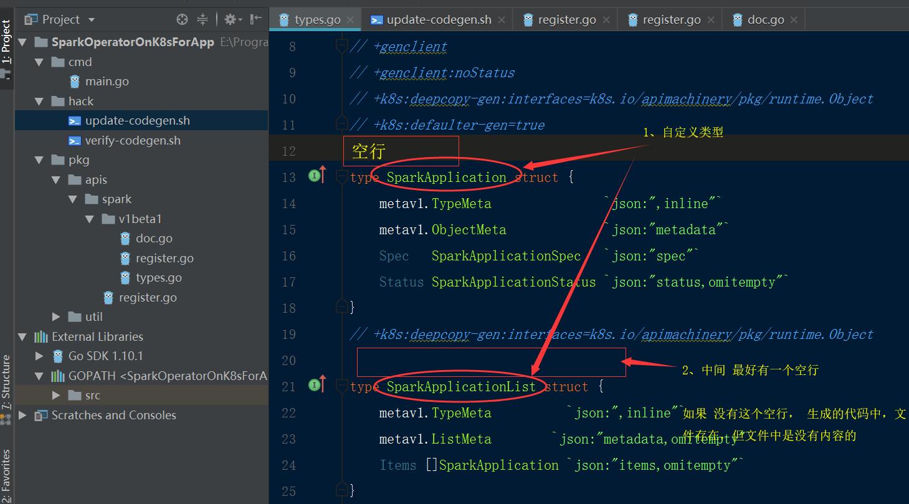Image resolution: width=909 pixels, height=504 pixels.
Task: Collapse the GOPATH library node
Action: (40, 376)
